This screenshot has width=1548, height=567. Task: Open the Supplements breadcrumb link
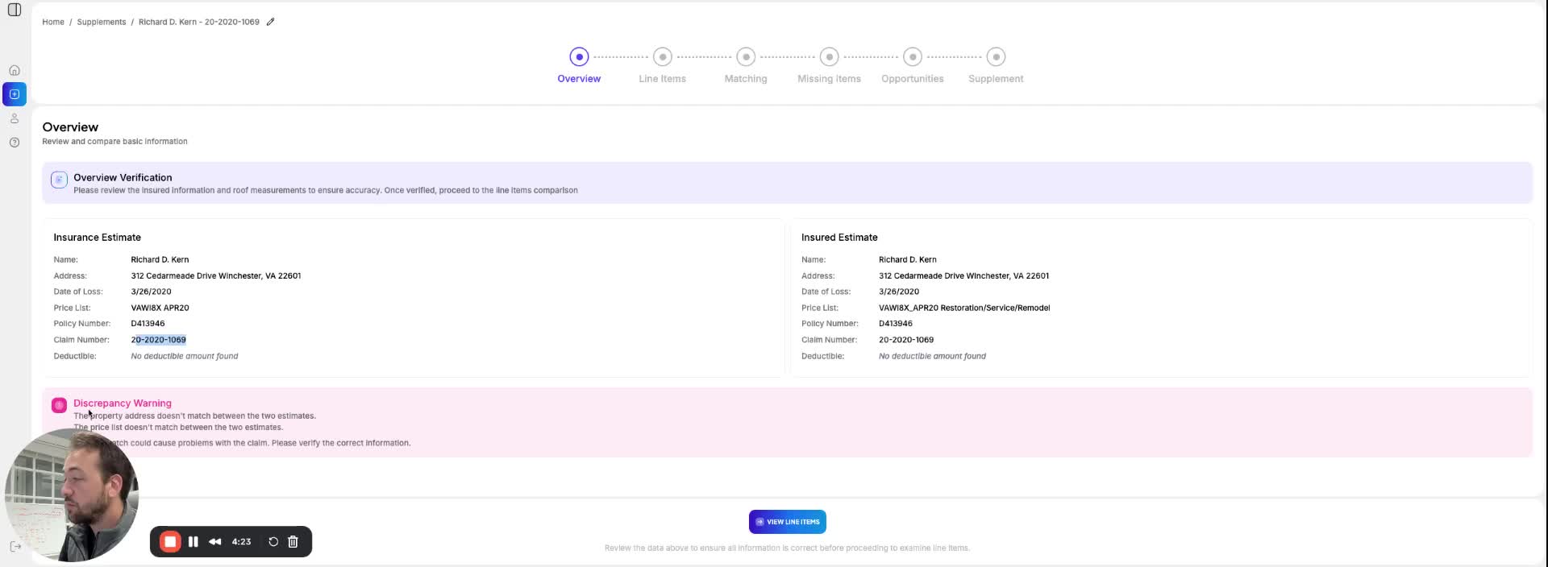click(x=102, y=22)
